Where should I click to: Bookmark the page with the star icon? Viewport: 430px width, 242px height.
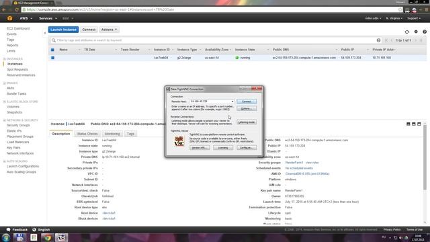pos(400,9)
